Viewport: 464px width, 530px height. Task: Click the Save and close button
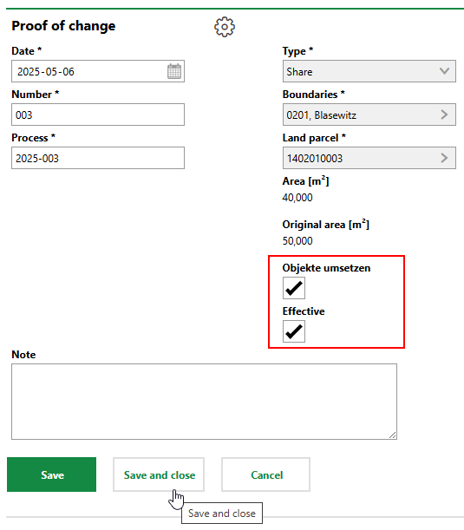[x=159, y=474]
